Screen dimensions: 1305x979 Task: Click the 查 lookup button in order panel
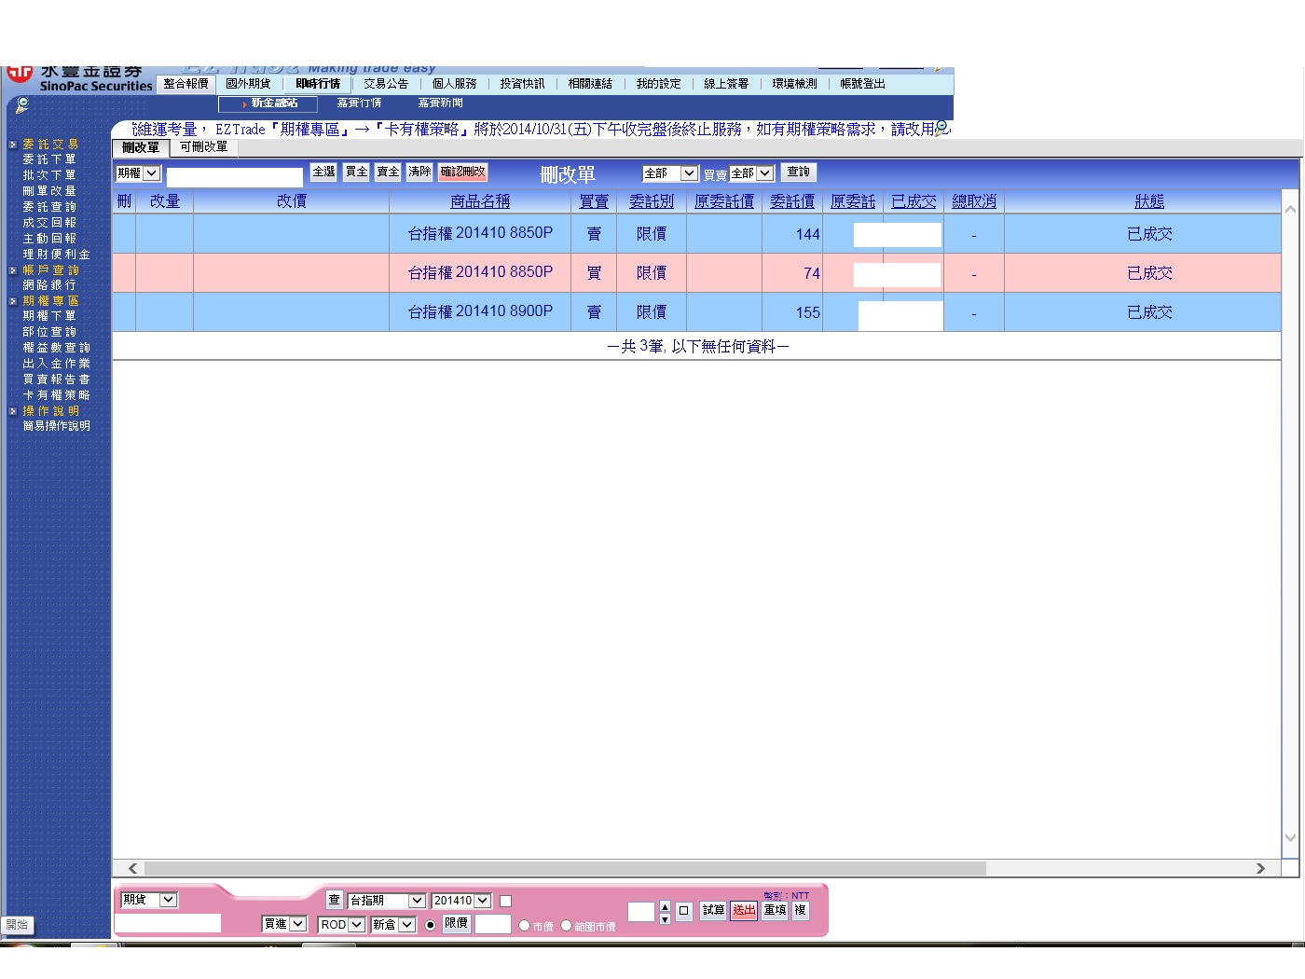pyautogui.click(x=334, y=900)
